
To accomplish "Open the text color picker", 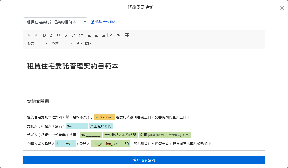I will (79, 43).
